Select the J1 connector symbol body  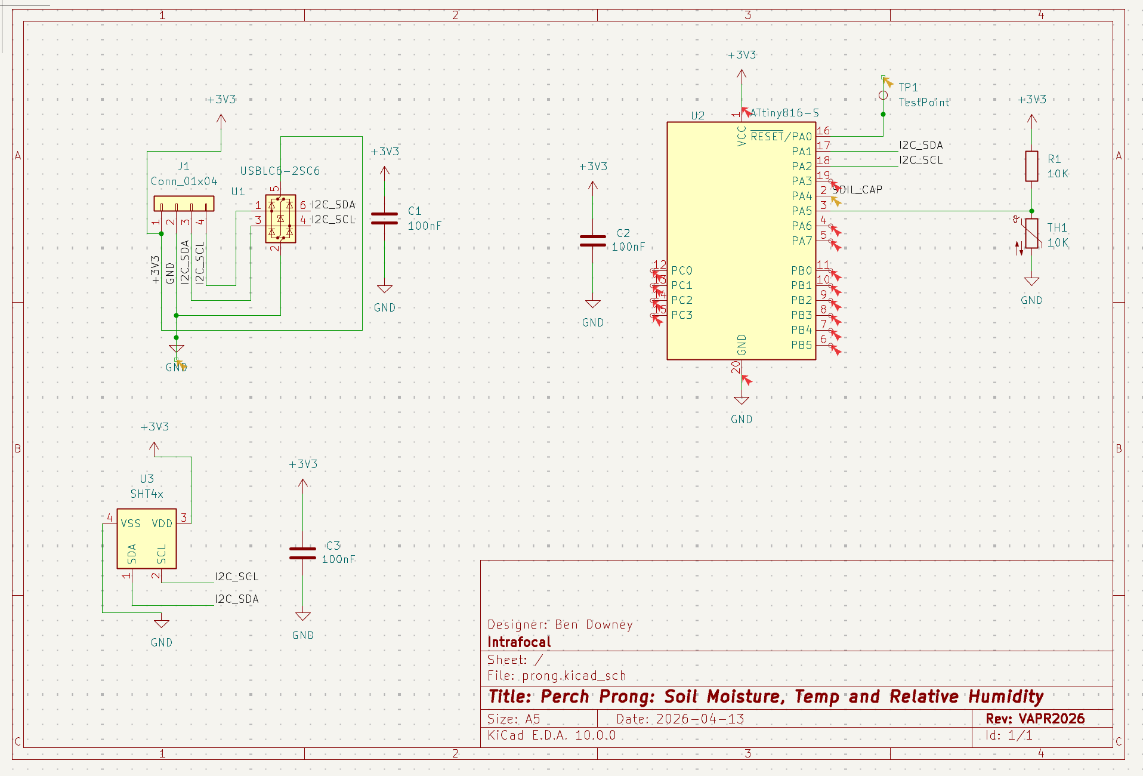click(x=184, y=203)
